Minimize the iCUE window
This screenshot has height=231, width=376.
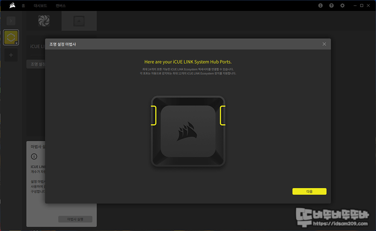[x=355, y=5]
